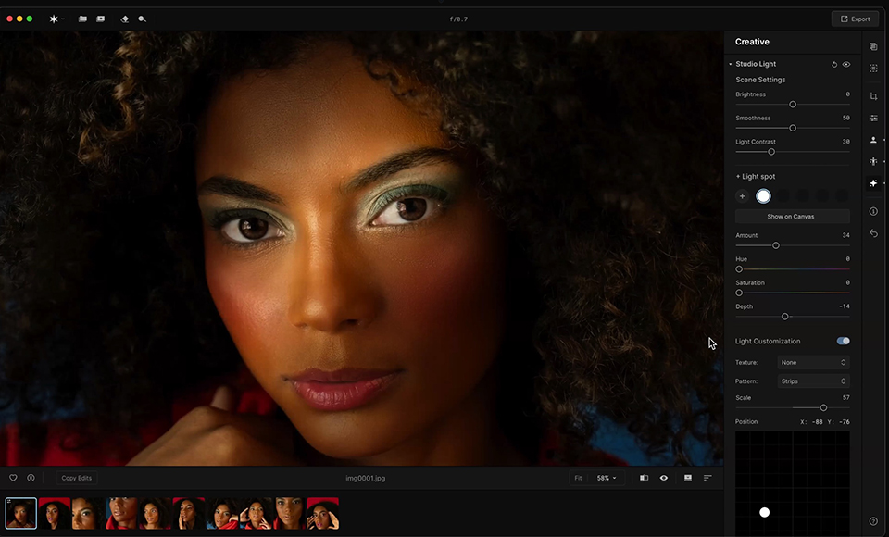Click the Export button
Image resolution: width=889 pixels, height=537 pixels.
pos(854,19)
